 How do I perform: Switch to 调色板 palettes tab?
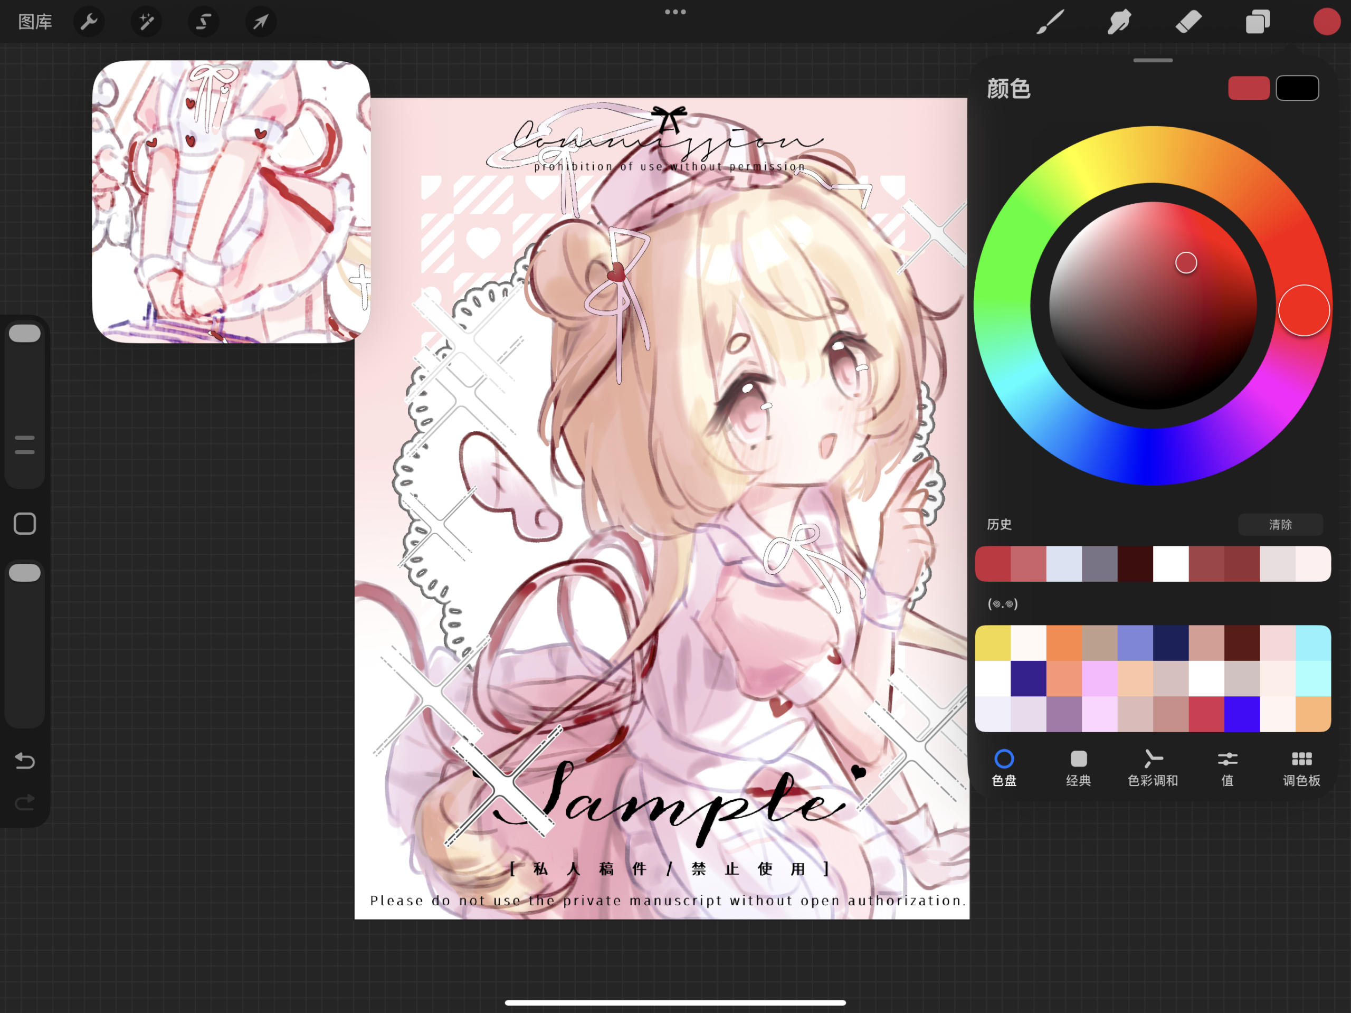pyautogui.click(x=1301, y=768)
